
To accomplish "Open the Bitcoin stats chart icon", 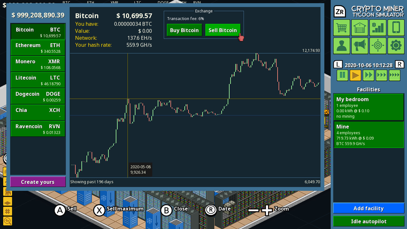I will tap(378, 28).
